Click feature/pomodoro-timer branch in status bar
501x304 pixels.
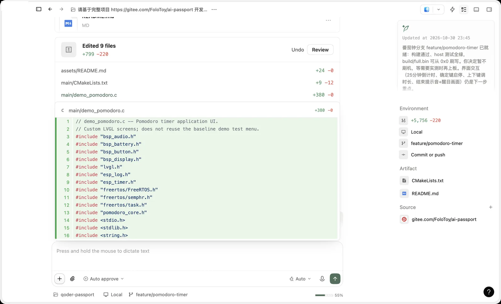158,295
